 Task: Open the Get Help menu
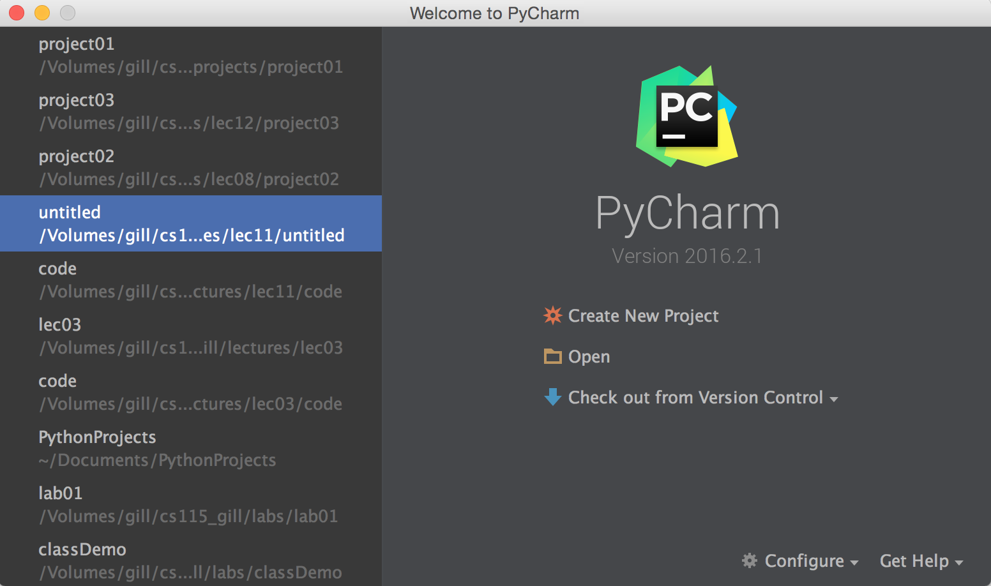pyautogui.click(x=914, y=561)
